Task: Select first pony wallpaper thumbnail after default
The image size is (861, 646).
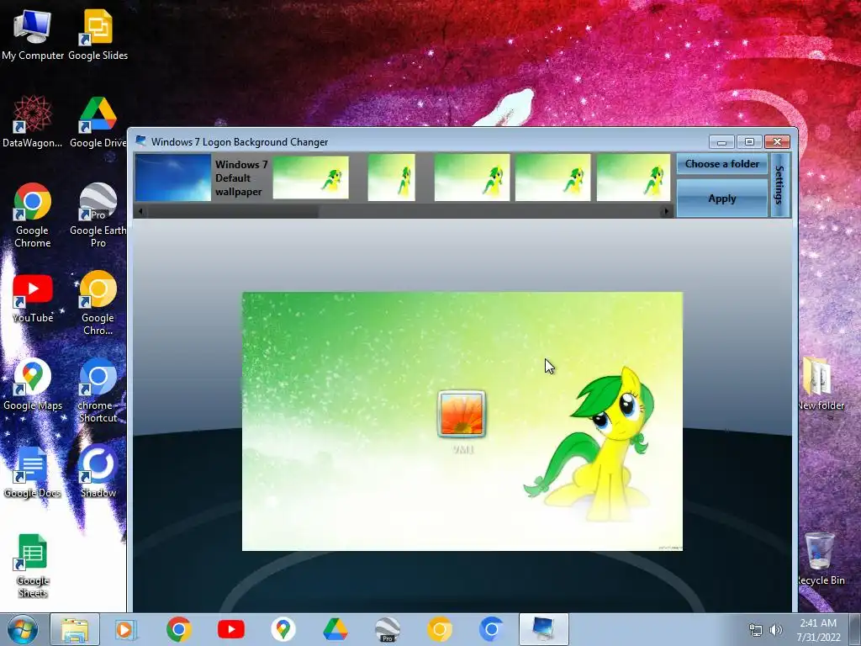Action: 311,177
